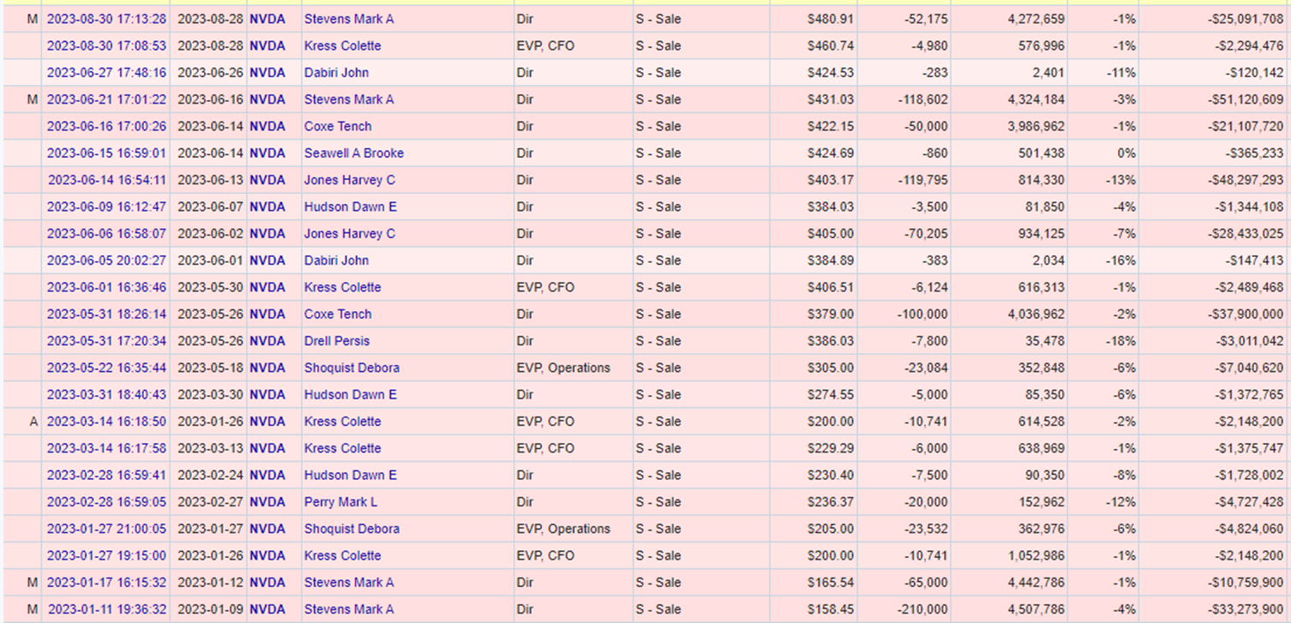Click the 2023-01-17 16:15:32 filing date
1291x623 pixels.
pos(106,583)
